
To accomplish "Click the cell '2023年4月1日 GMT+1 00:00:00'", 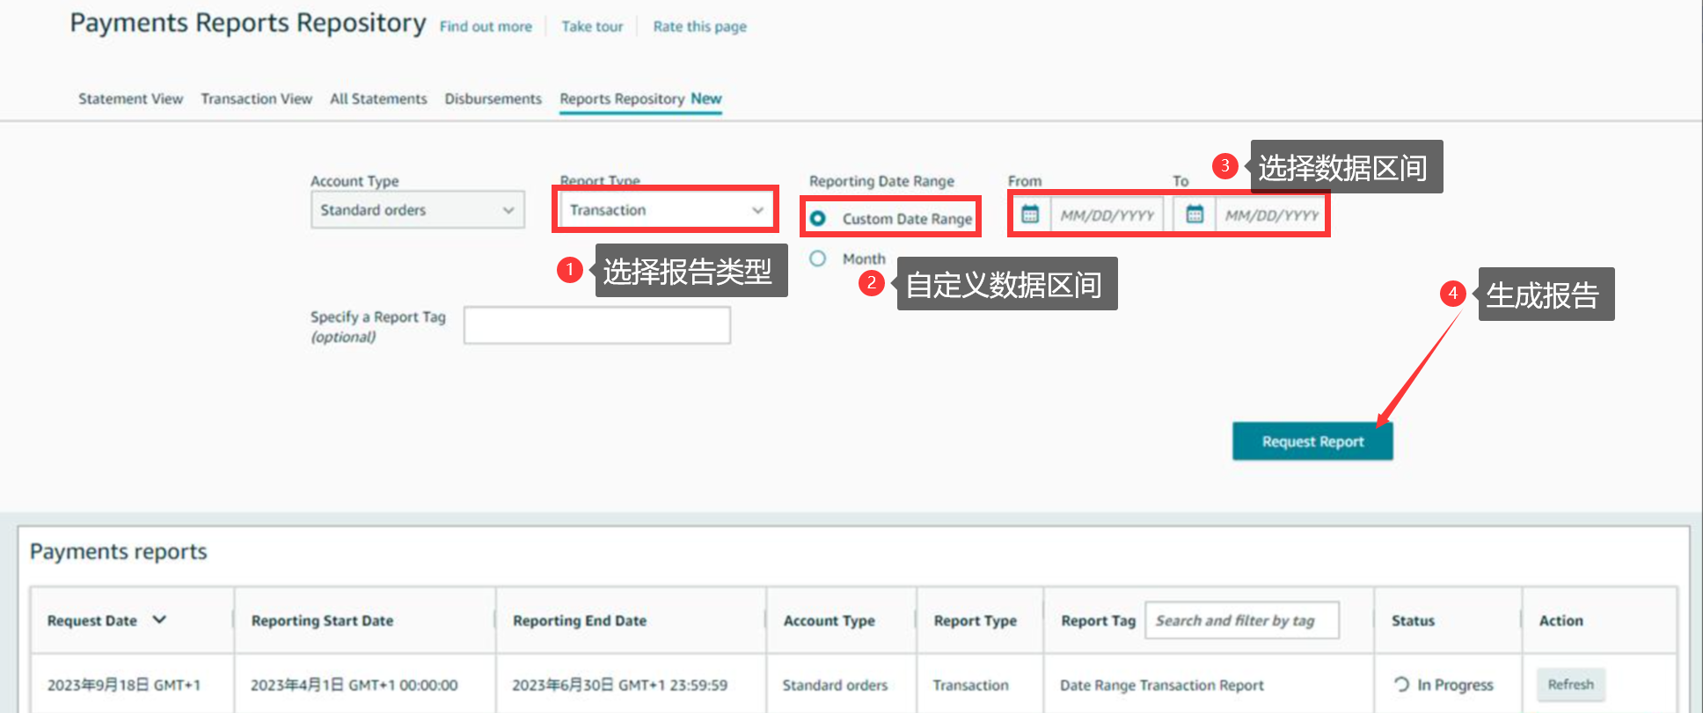I will pos(354,685).
